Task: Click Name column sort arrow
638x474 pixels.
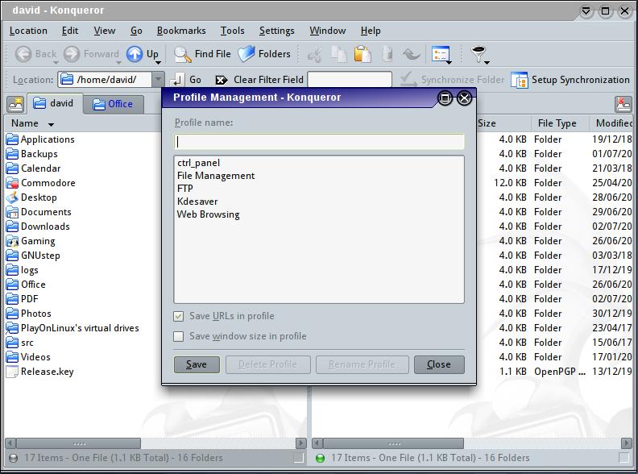Action: [51, 125]
